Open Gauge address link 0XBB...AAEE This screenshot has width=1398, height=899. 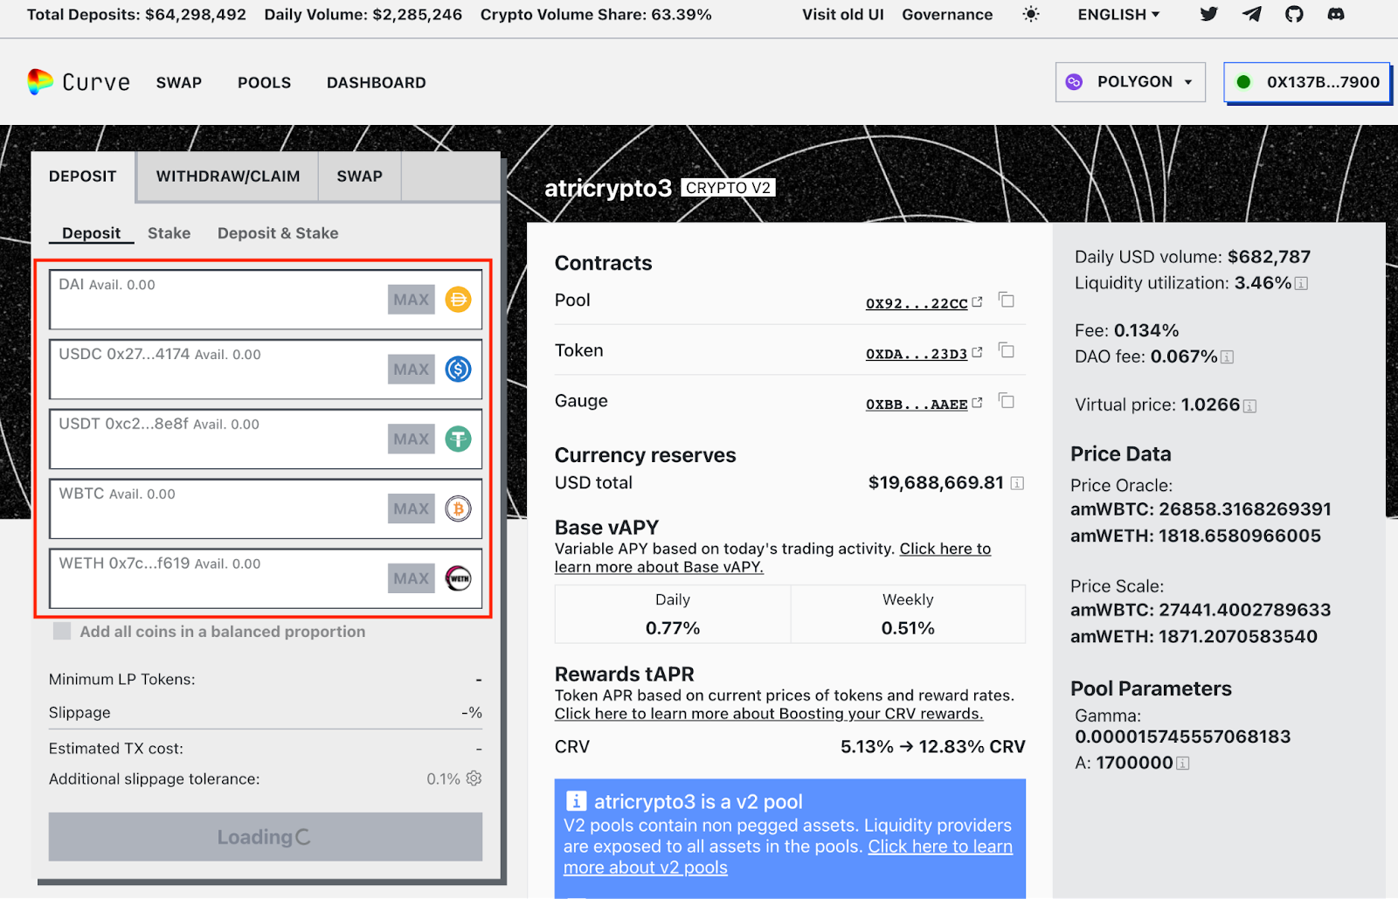tap(917, 405)
